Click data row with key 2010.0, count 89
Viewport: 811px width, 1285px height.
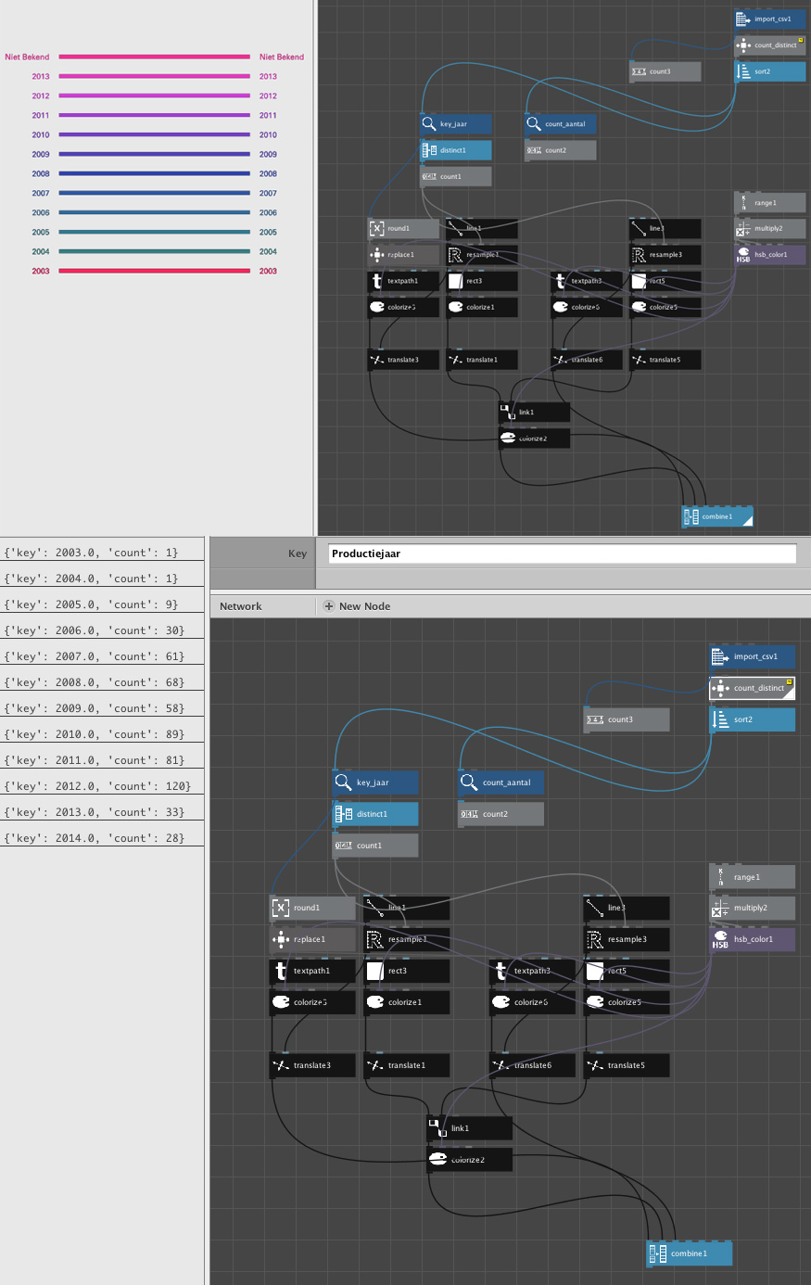click(101, 734)
